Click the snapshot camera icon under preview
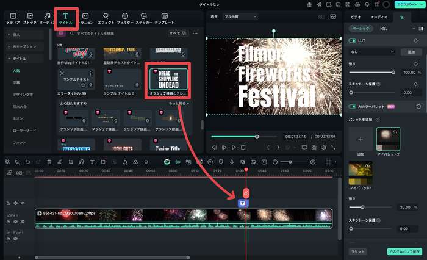This screenshot has height=260, width=427. click(314, 147)
